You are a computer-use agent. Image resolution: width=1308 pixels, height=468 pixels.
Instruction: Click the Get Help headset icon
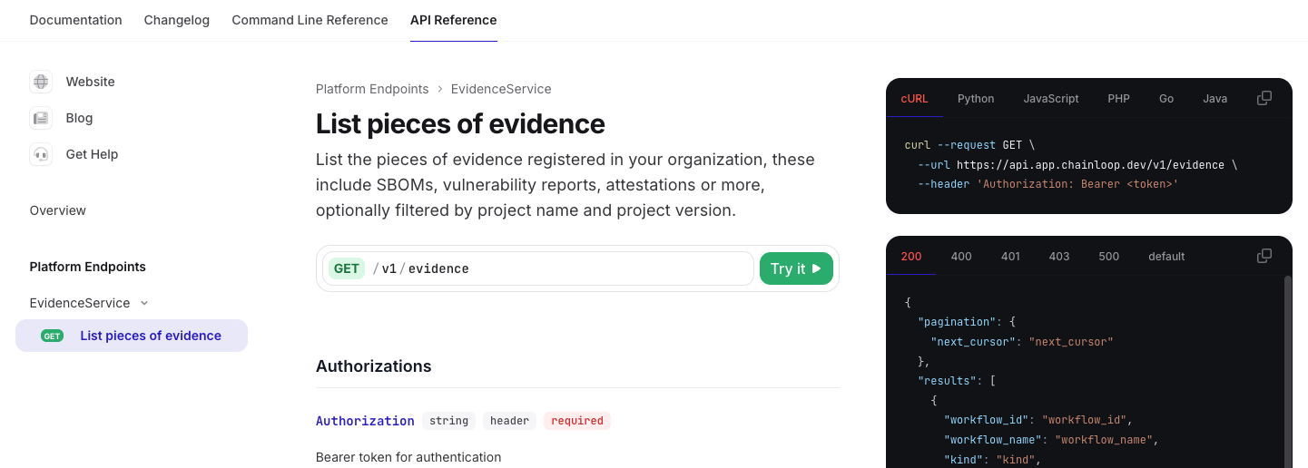(41, 154)
